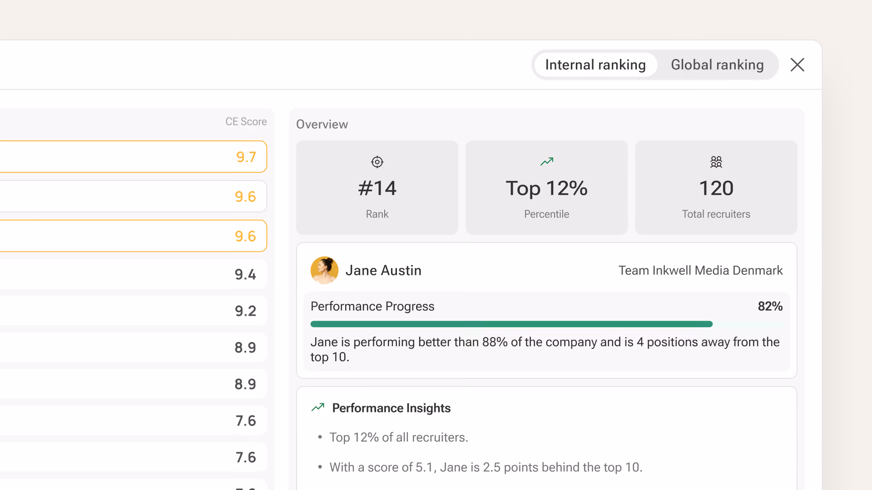Click the Performance Progress label
The width and height of the screenshot is (872, 490).
tap(372, 307)
